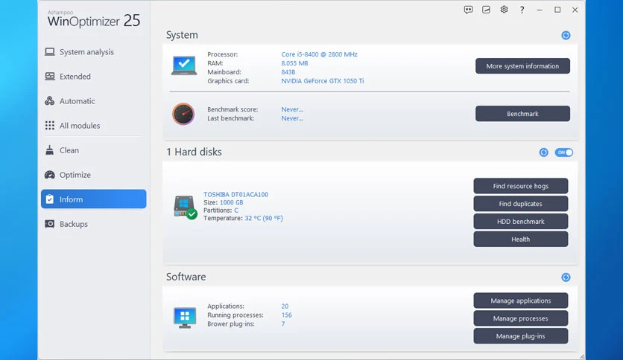Viewport: 623px width, 360px height.
Task: Click disk size 1000 GB value
Action: (231, 202)
